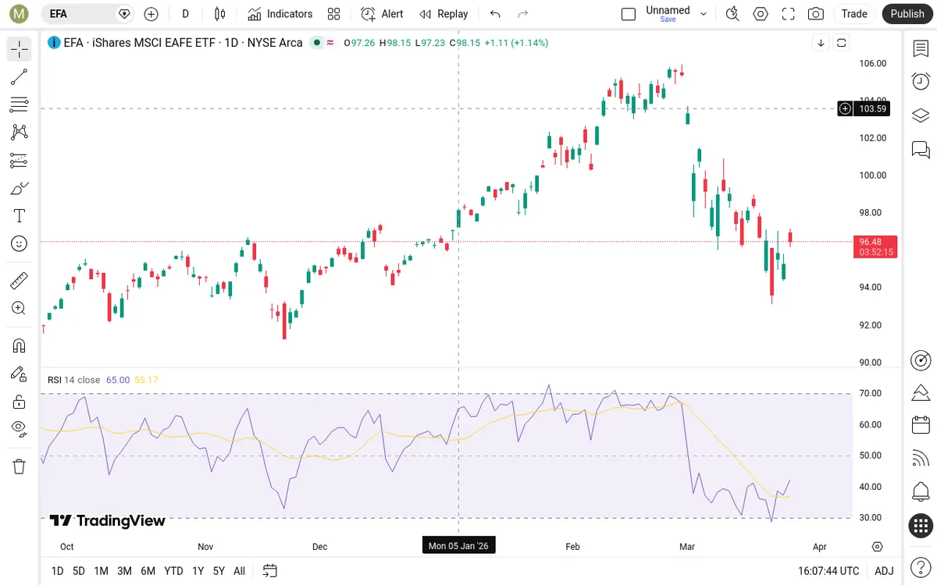This screenshot has height=585, width=937.
Task: Select the 1Y time range
Action: click(198, 571)
